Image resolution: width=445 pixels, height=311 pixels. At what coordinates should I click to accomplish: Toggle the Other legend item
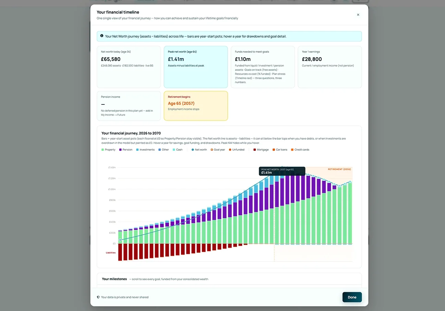(x=164, y=150)
